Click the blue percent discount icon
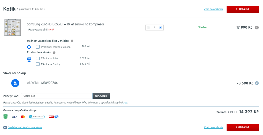263x135 pixels. [15, 83]
